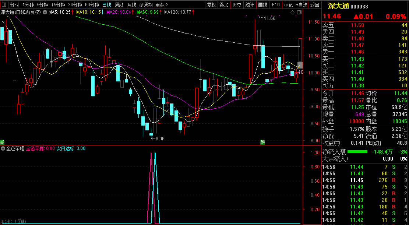Click the gray badge numbered 2

point(300,65)
